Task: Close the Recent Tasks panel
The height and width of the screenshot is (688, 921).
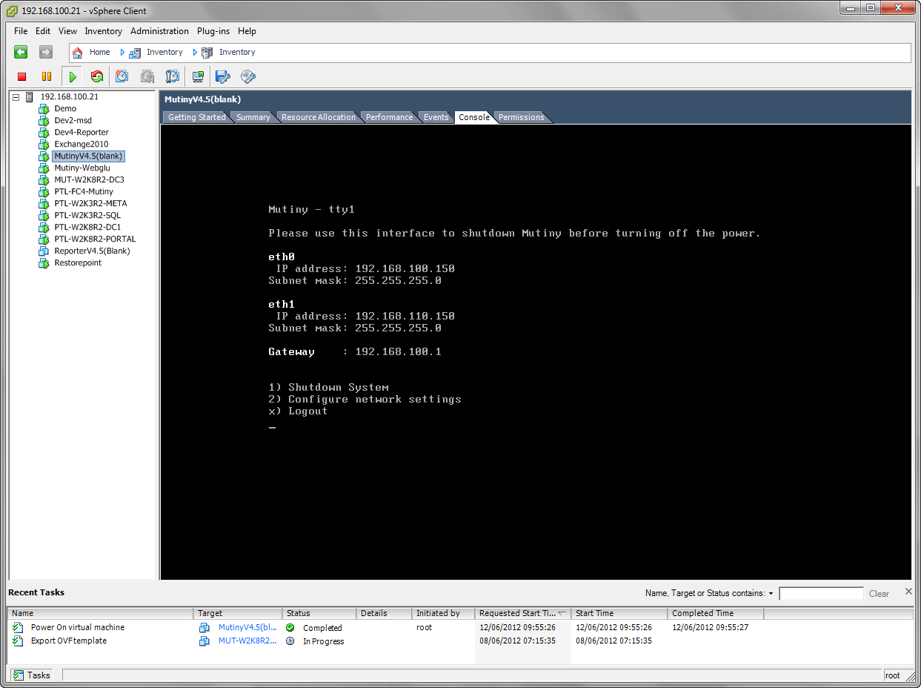Action: pyautogui.click(x=908, y=592)
